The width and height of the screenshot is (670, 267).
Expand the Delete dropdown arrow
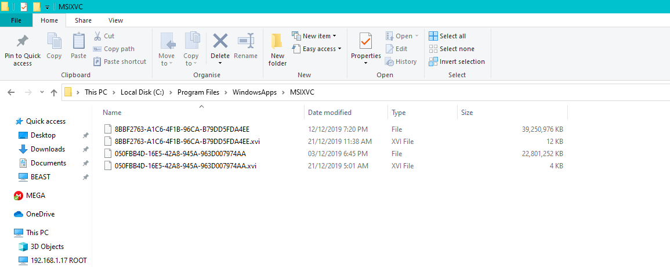(220, 63)
